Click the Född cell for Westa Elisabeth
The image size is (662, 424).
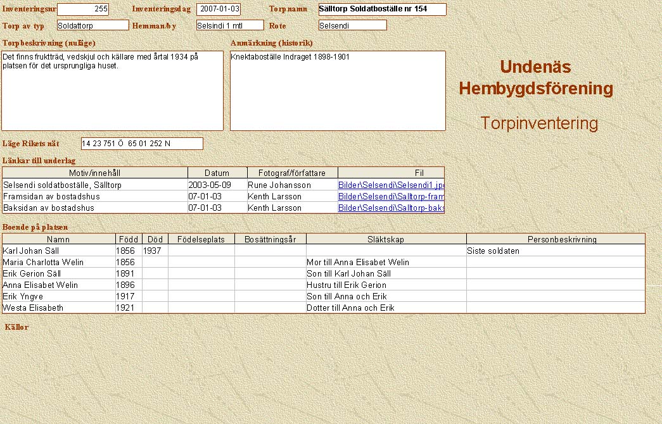pyautogui.click(x=129, y=308)
